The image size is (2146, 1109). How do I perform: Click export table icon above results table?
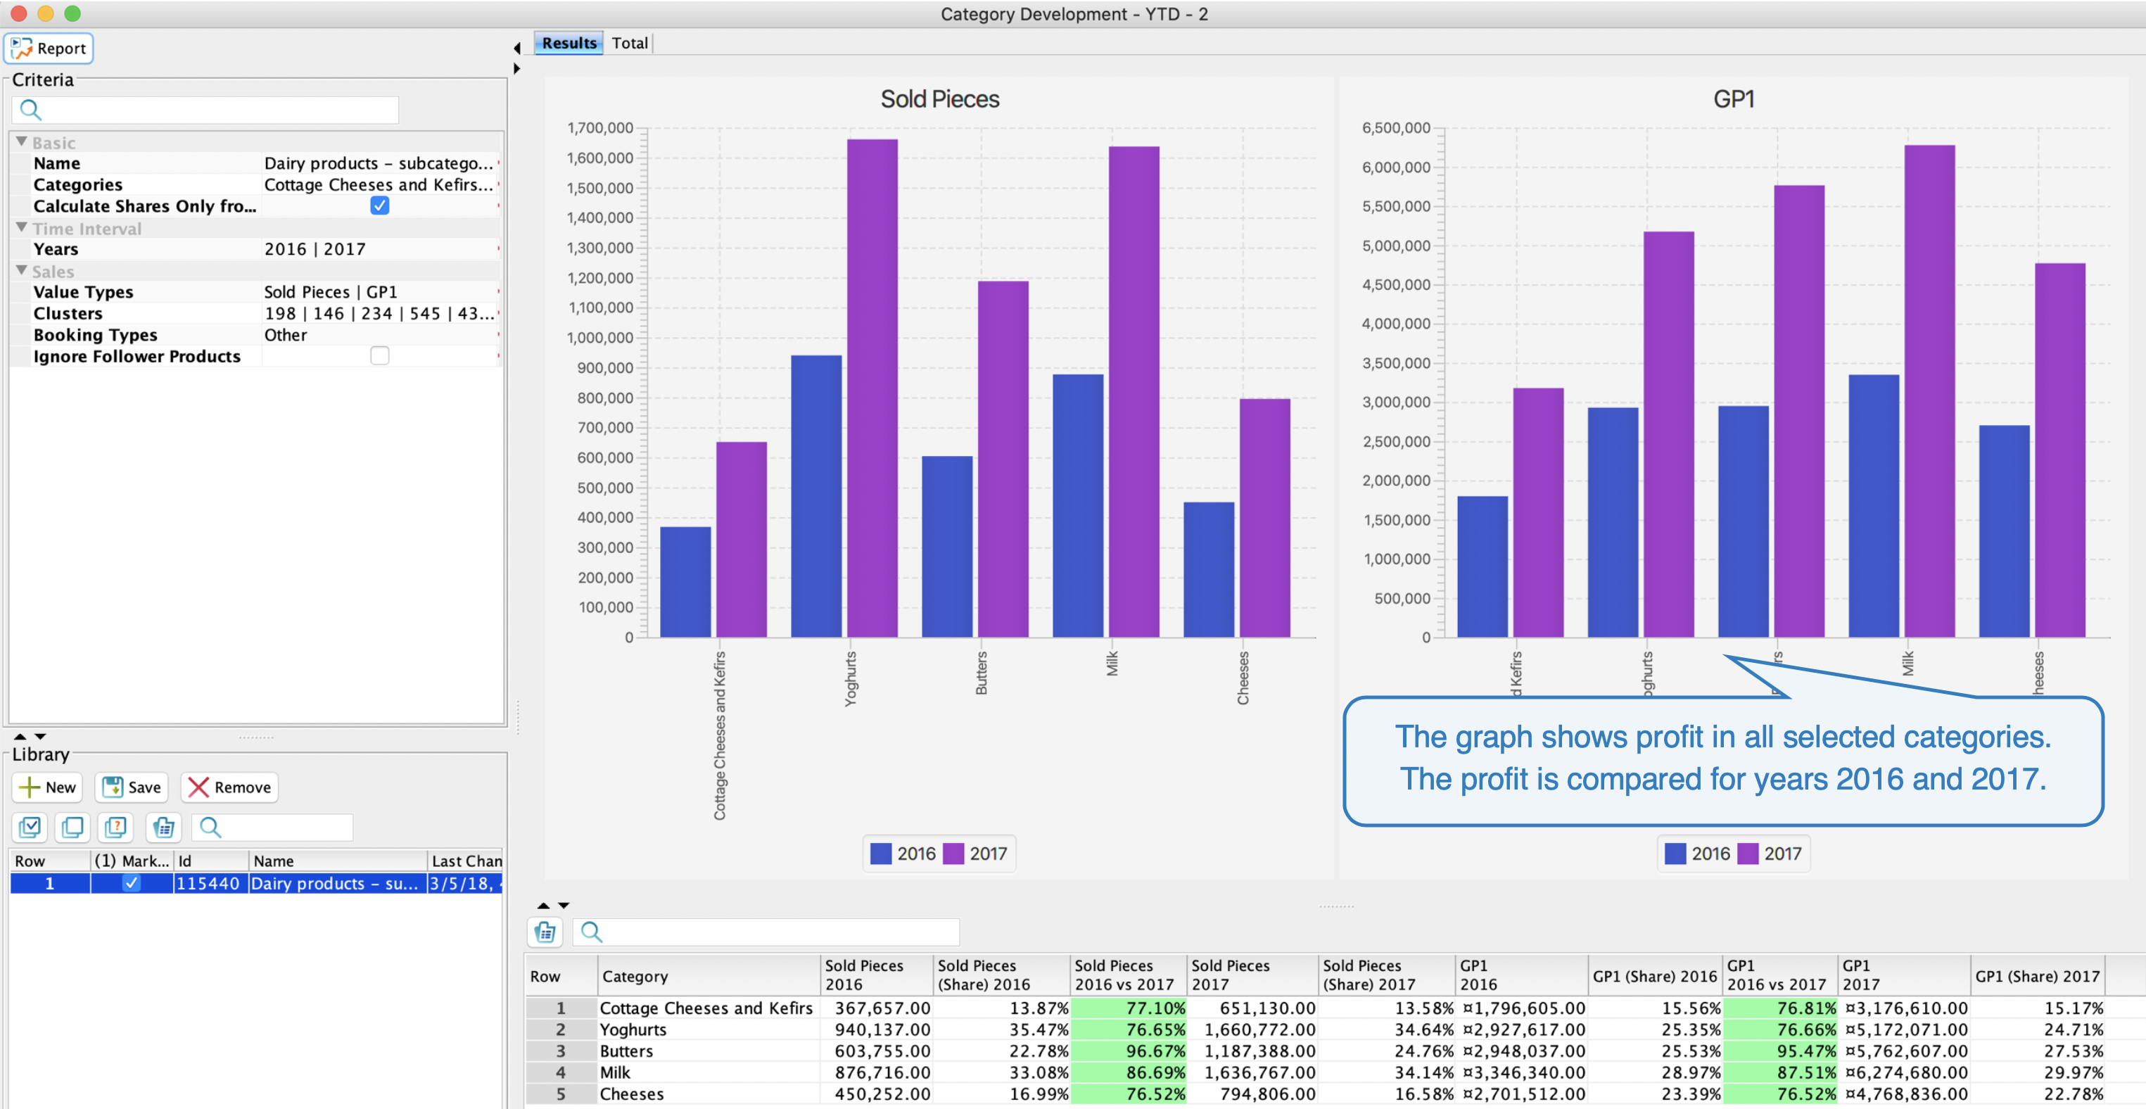(x=546, y=932)
